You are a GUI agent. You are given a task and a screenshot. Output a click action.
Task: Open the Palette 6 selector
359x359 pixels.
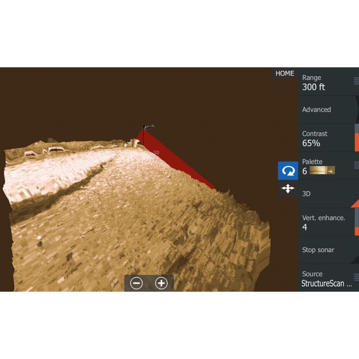(x=325, y=166)
